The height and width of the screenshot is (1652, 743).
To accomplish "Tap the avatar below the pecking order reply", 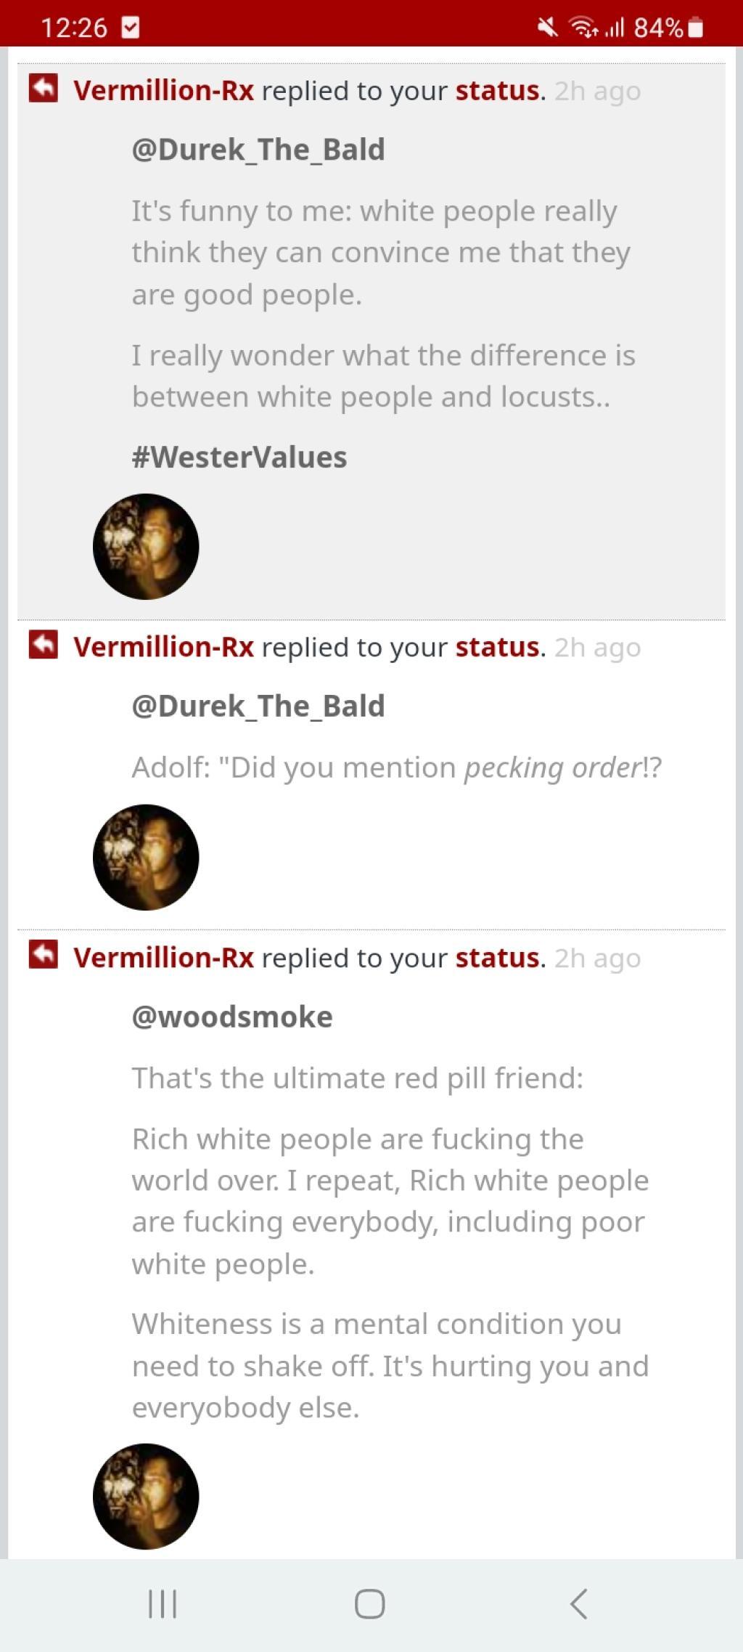I will tap(146, 858).
